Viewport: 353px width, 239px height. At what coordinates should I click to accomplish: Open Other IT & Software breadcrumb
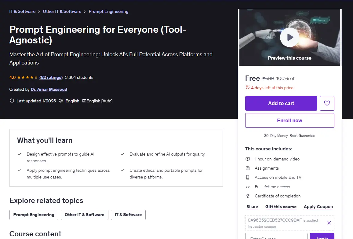pos(62,11)
